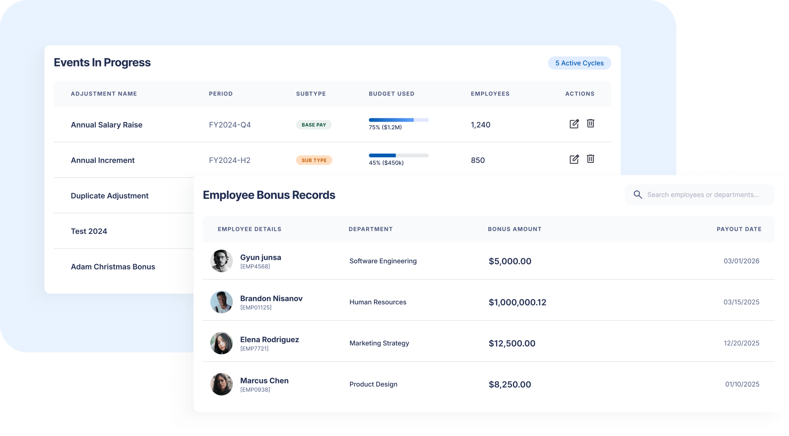The height and width of the screenshot is (436, 789).
Task: Click trash icon for Annual Increment
Action: (x=590, y=159)
